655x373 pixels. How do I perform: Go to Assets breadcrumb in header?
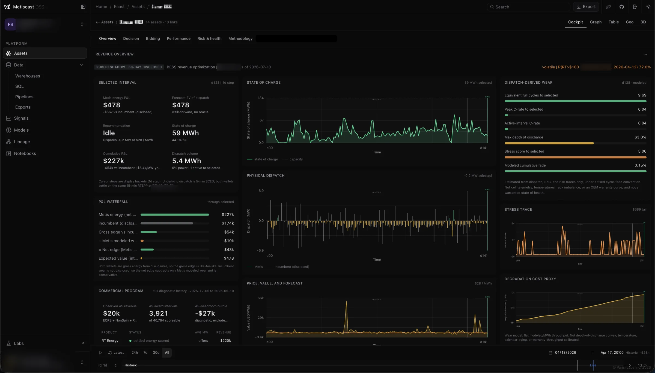point(138,7)
